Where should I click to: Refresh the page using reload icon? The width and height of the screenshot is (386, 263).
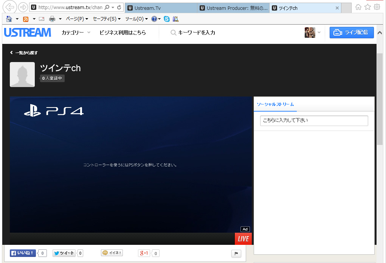pyautogui.click(x=119, y=8)
